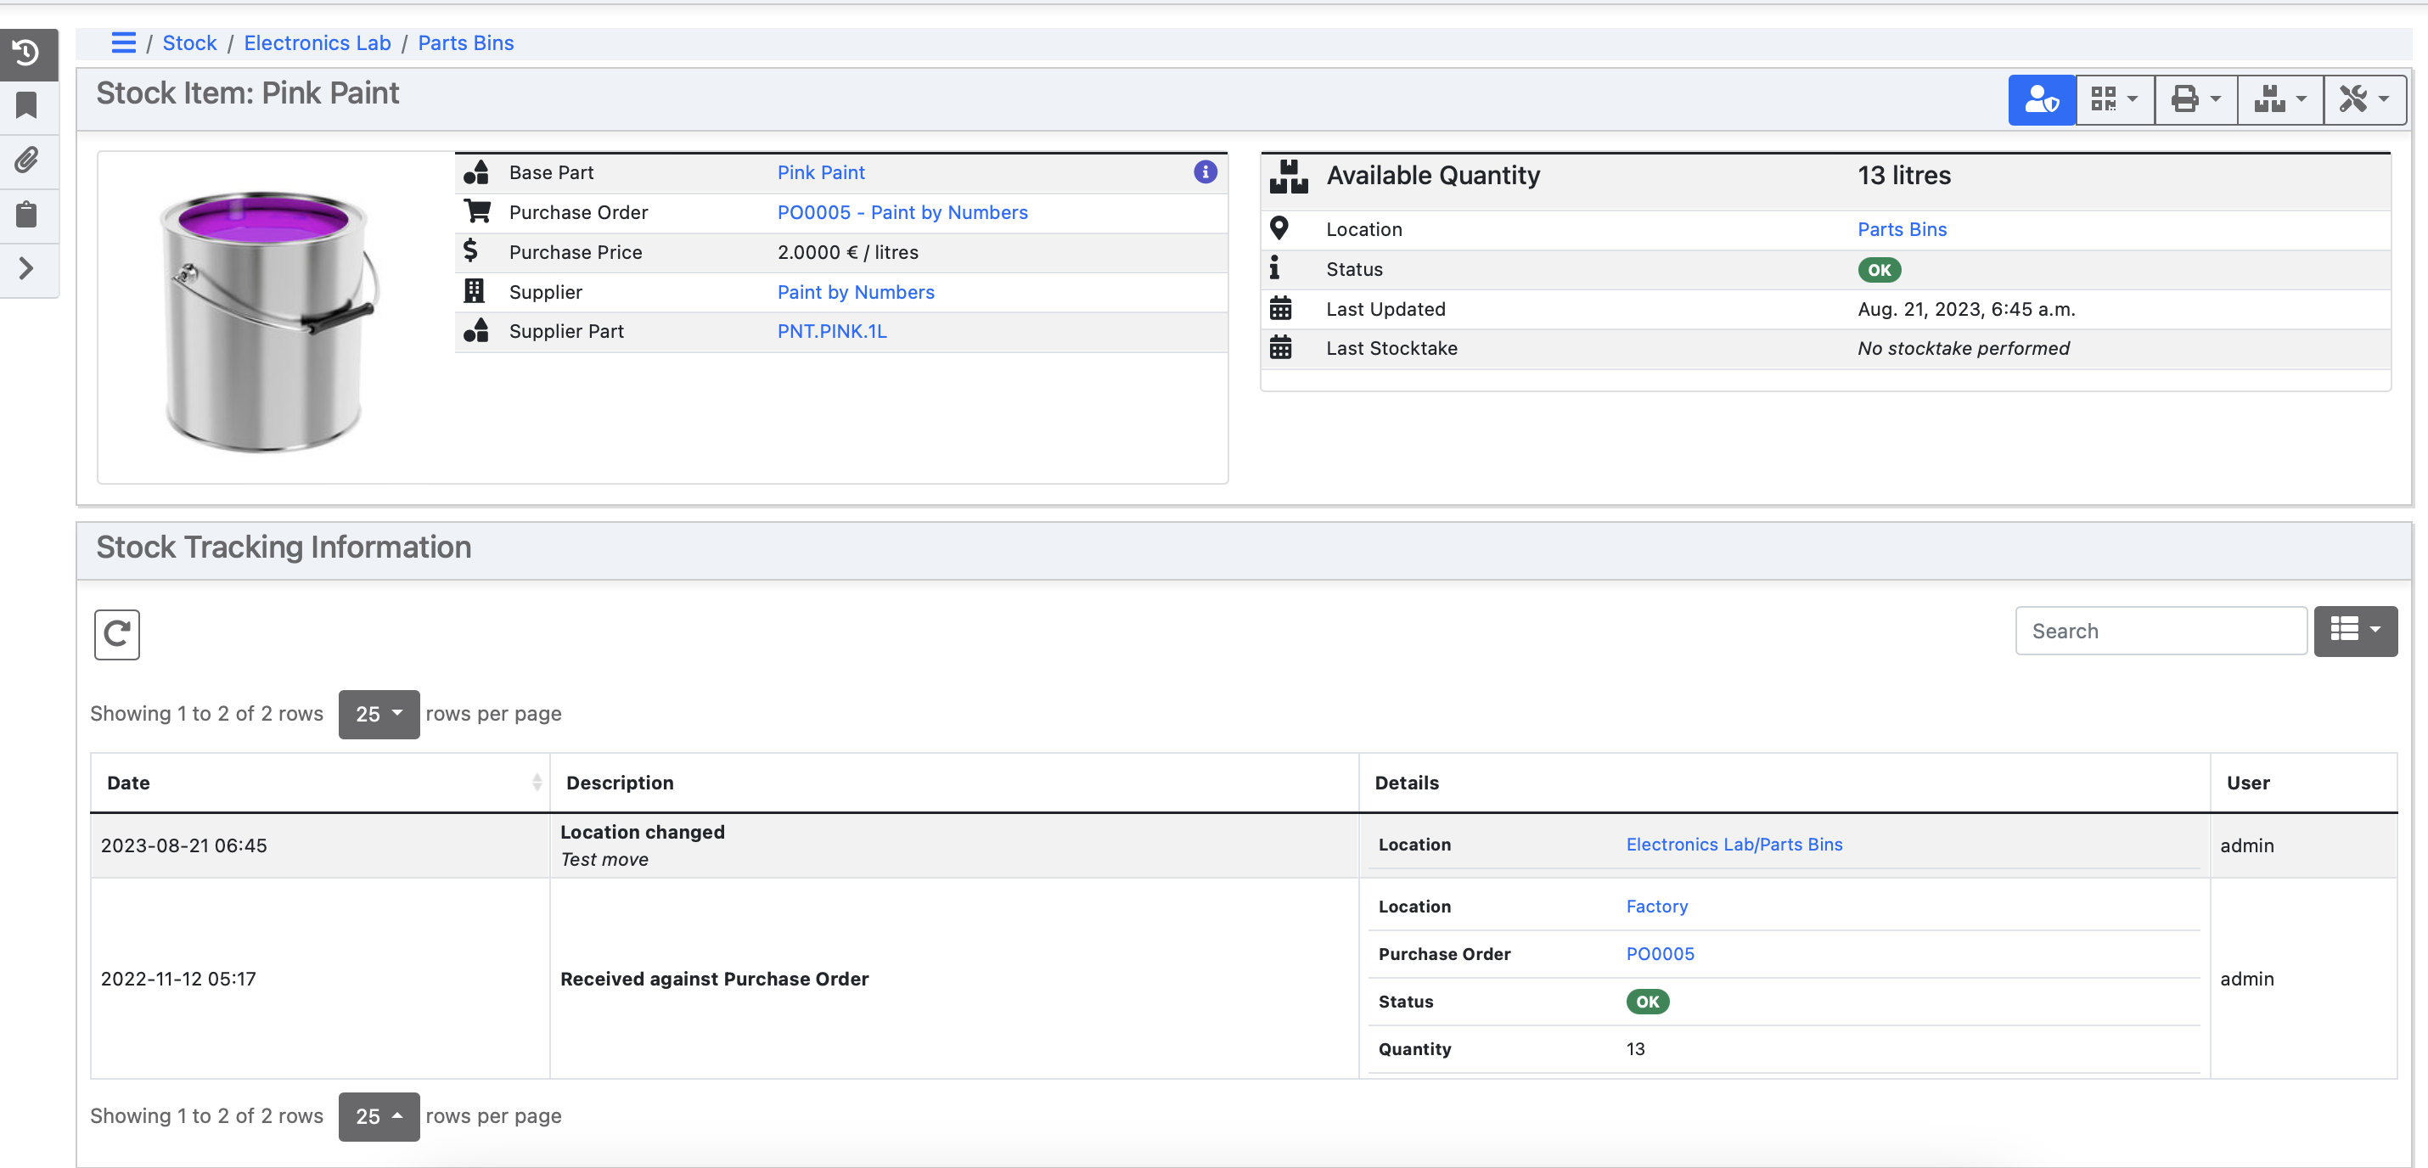
Task: Open the attachments paperclip sidebar icon
Action: (26, 160)
